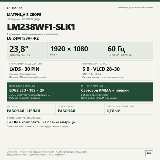Click the МАТРИЦЫ ДЛЯ ТВ И МОНИТОРОВ header text
The image size is (160, 160).
pos(135,7)
